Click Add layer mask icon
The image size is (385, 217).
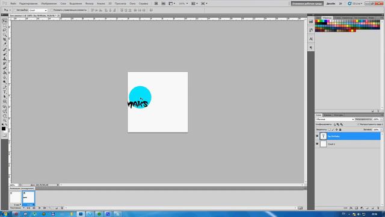click(356, 208)
